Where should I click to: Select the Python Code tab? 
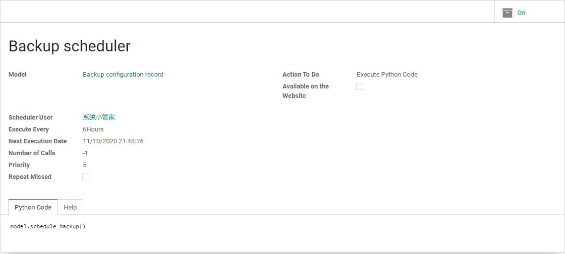point(33,207)
